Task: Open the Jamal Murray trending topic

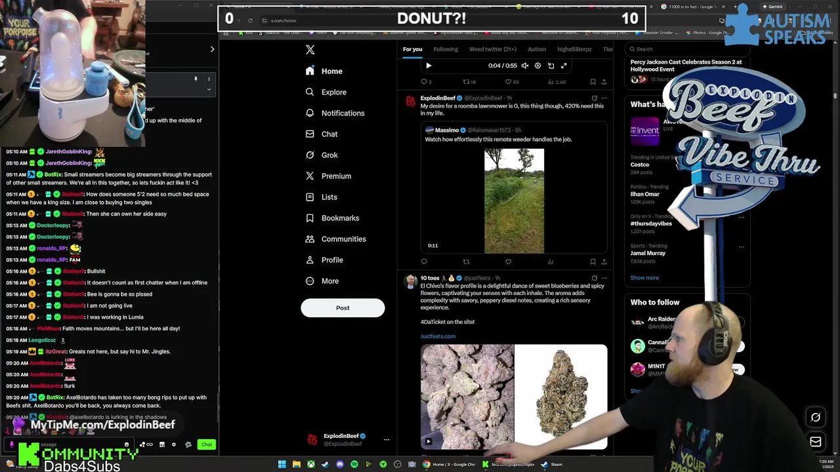Action: click(648, 253)
